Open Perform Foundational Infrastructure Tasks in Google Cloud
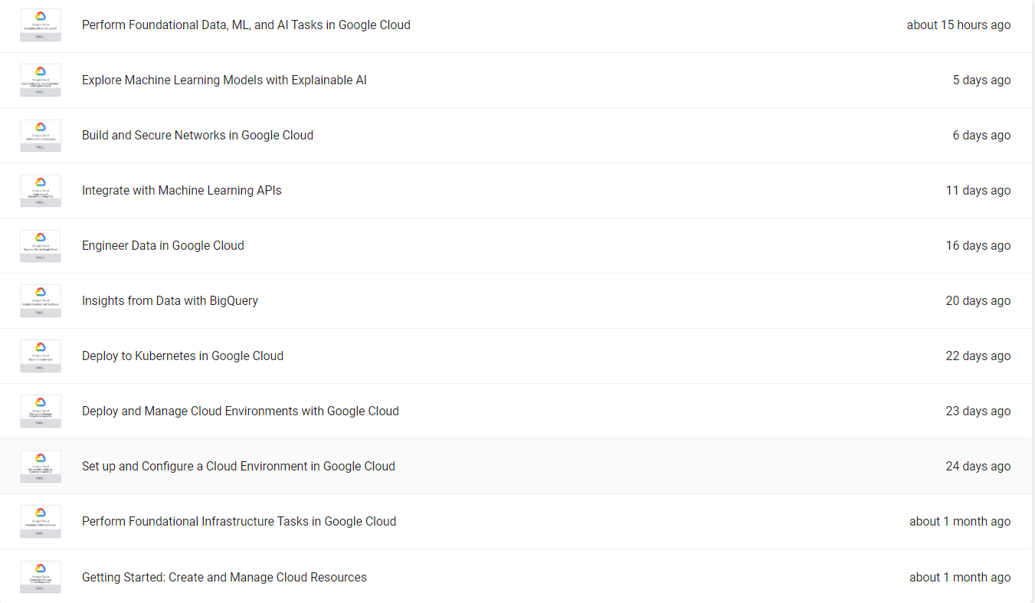The height and width of the screenshot is (603, 1035). click(x=239, y=522)
